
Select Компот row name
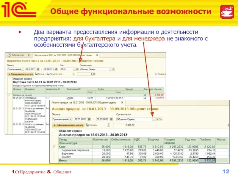66,157
